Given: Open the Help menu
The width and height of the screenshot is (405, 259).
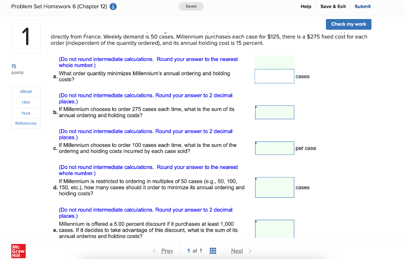Looking at the screenshot, I should (x=306, y=6).
